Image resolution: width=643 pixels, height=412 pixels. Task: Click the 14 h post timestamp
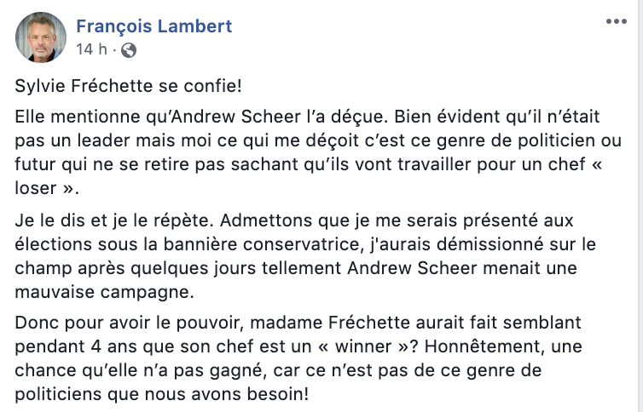[x=91, y=49]
